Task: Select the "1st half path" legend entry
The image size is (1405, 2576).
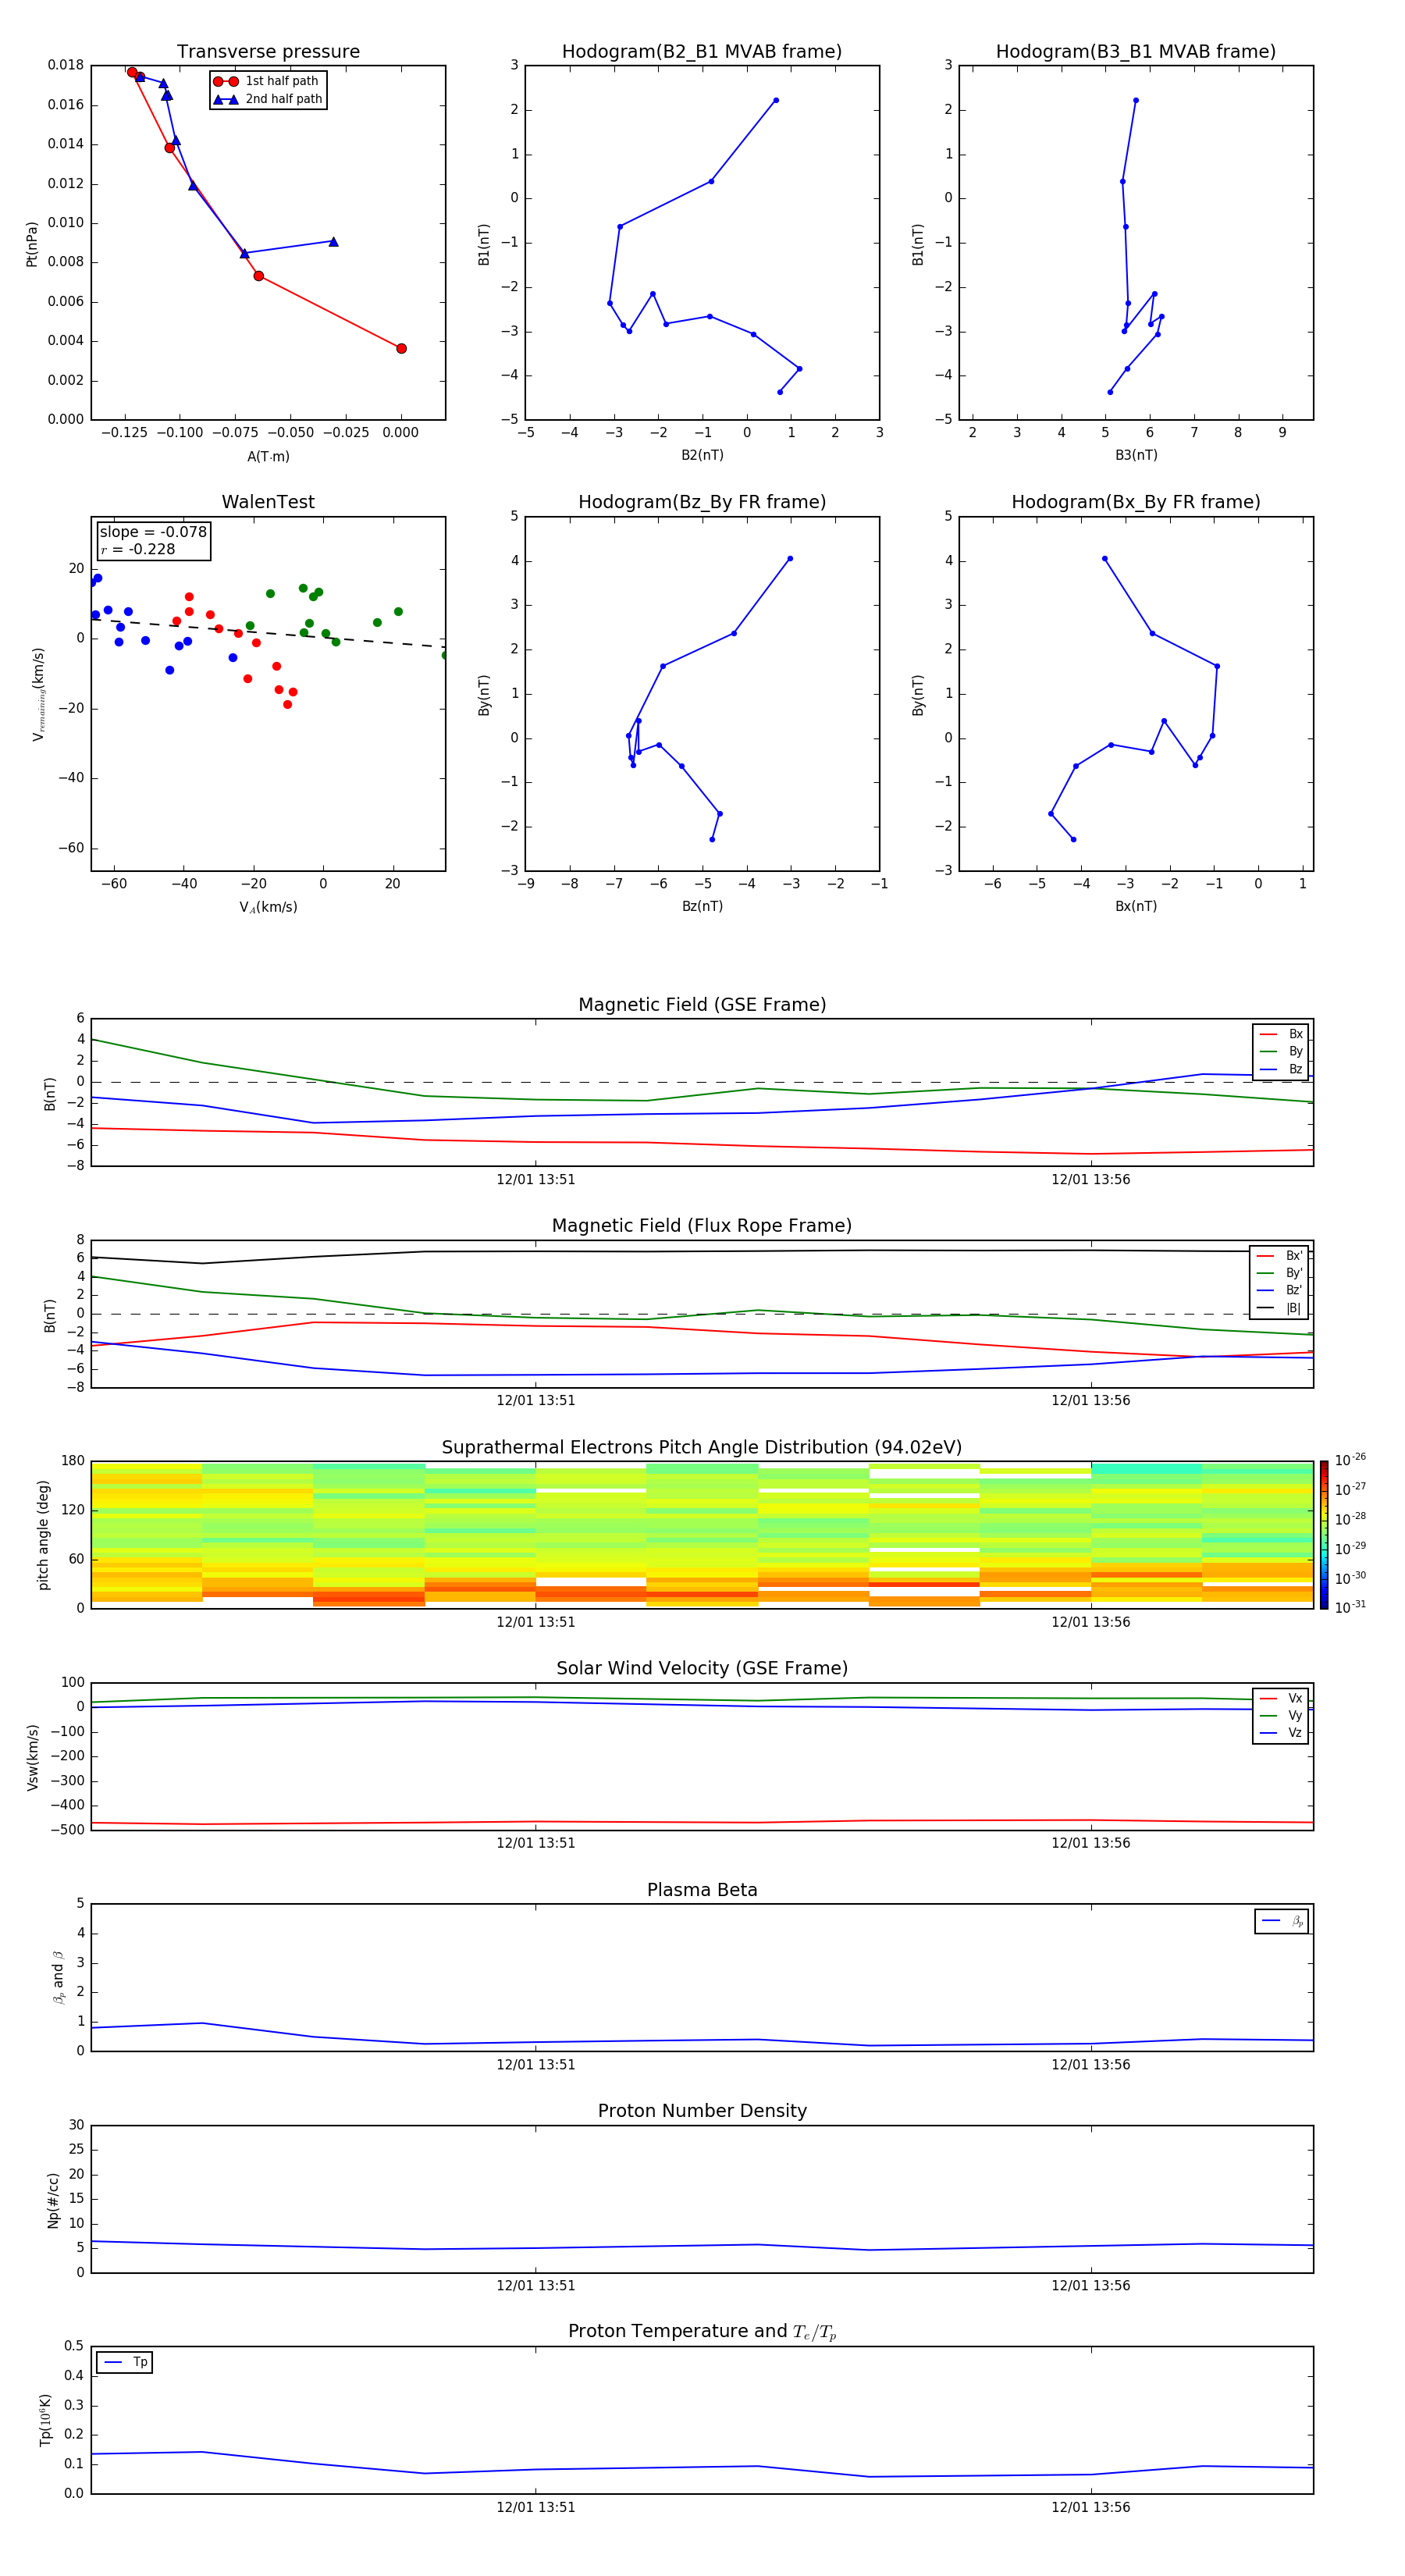Action: coord(266,81)
